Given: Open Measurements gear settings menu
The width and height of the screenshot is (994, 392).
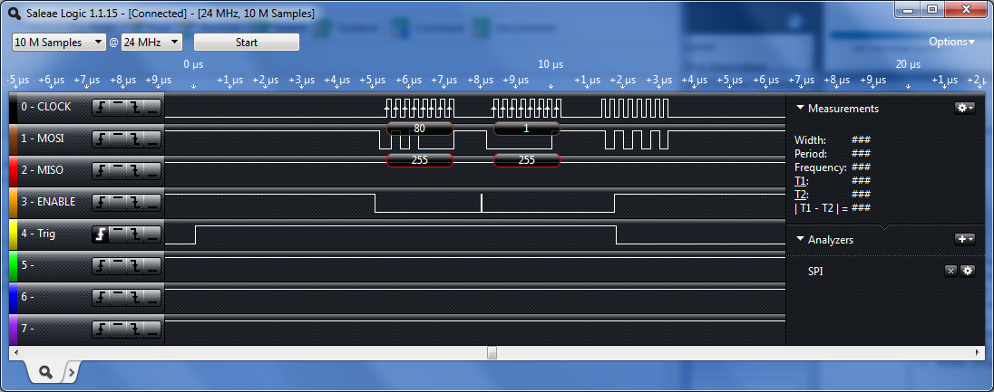Looking at the screenshot, I should coord(965,108).
